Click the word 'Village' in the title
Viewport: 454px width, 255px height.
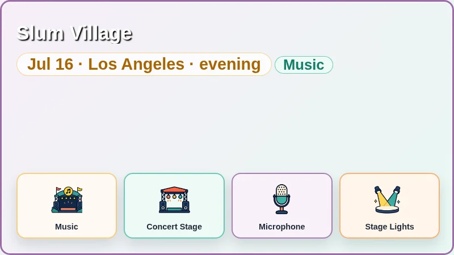(102, 33)
